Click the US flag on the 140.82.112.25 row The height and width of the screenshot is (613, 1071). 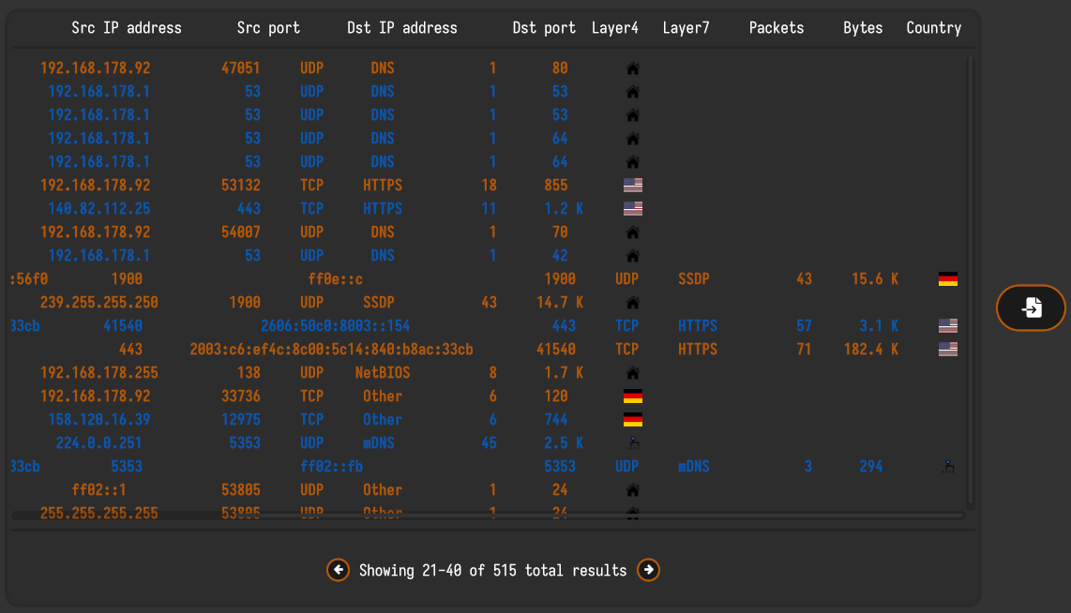pyautogui.click(x=633, y=208)
